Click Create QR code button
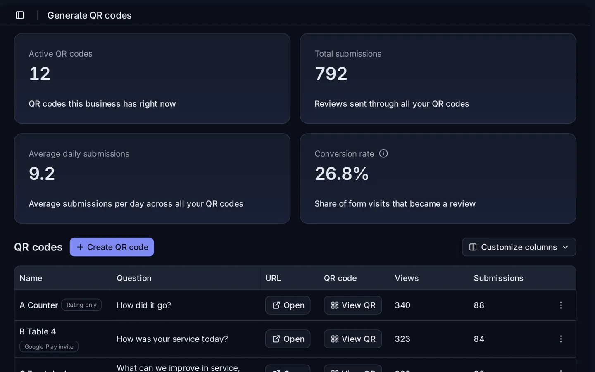 pos(112,247)
